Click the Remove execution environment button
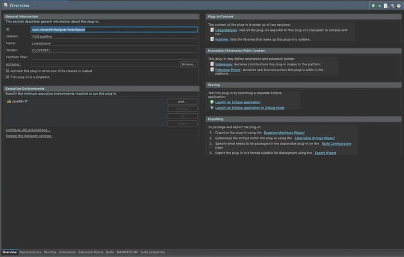This screenshot has width=404, height=257. pos(182,109)
